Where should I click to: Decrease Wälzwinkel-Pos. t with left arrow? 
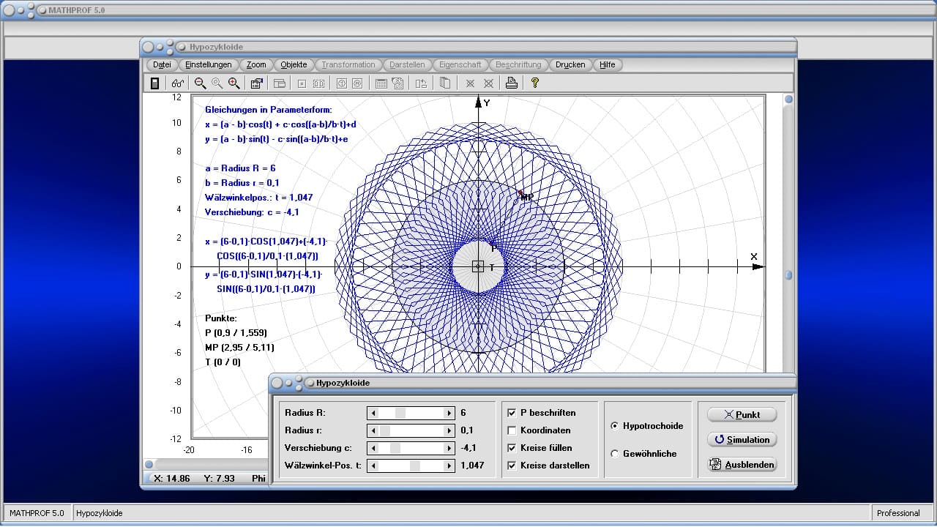(x=373, y=466)
